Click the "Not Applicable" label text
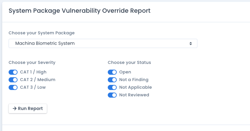 tap(136, 87)
